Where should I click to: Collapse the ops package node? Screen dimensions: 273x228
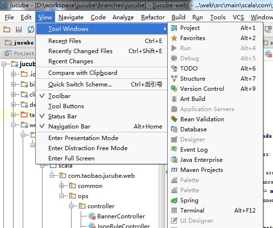[x=62, y=196]
